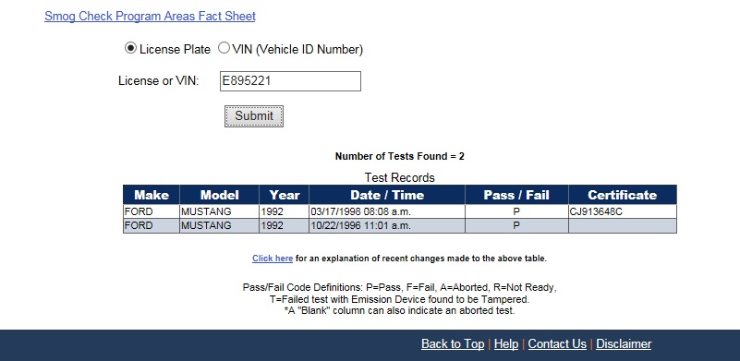Open the Click here explanation link
The image size is (740, 361).
pos(273,259)
